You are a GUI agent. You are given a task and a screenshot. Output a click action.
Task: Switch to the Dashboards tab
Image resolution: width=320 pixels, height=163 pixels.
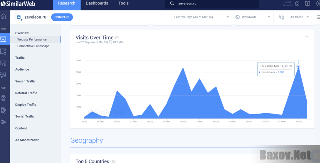97,4
